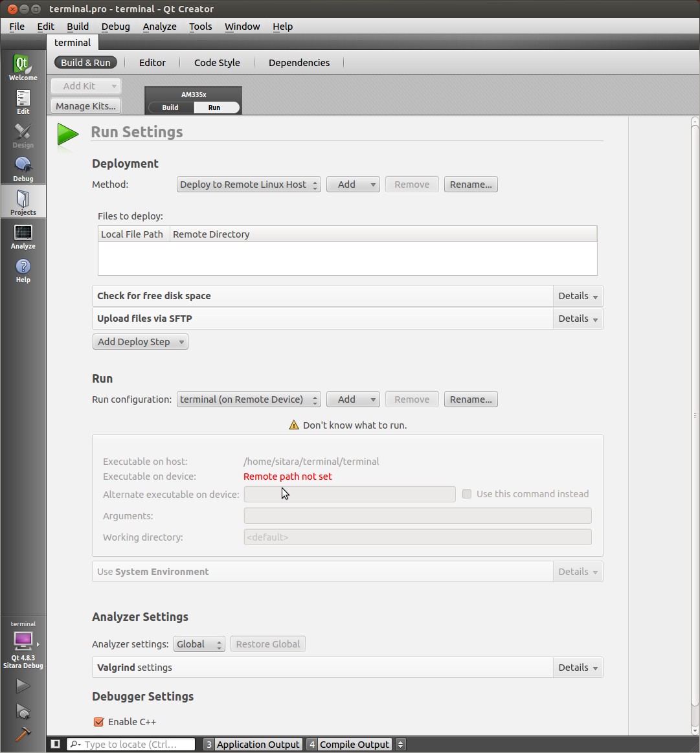Open the Add dropdown beside Run configuration
This screenshot has width=700, height=753.
353,399
